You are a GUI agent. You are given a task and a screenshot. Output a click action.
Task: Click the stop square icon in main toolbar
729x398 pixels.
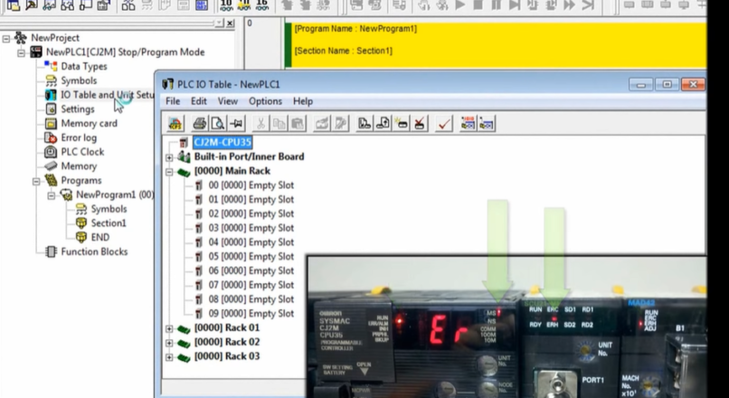pyautogui.click(x=478, y=5)
